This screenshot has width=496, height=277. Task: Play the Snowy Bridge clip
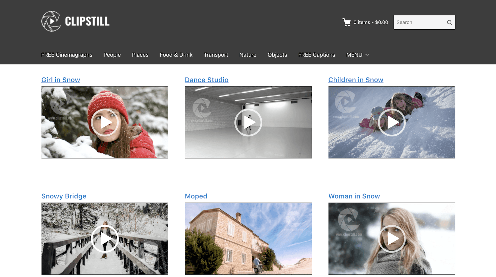pos(105,239)
